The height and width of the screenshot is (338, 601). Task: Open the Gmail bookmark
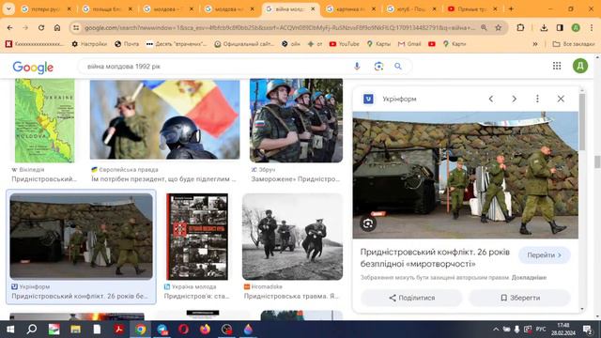409,44
